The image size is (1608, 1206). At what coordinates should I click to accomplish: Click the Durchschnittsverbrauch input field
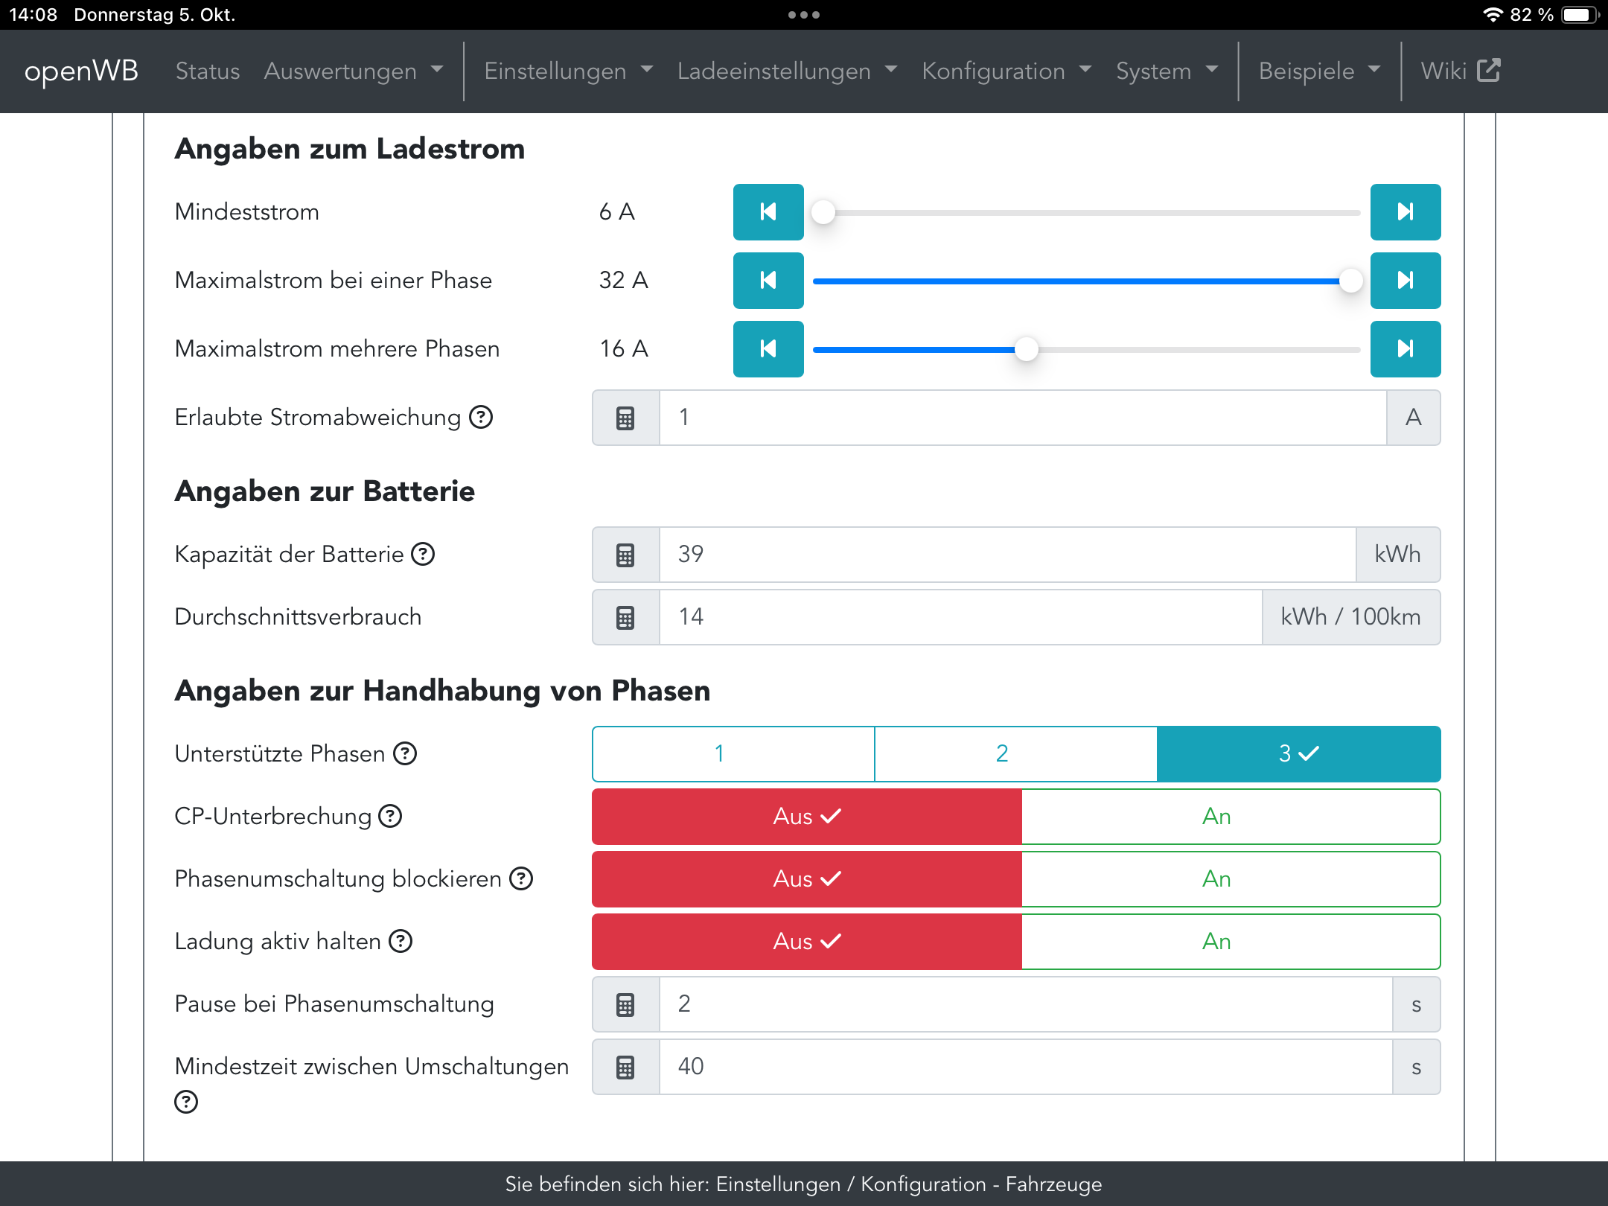pyautogui.click(x=960, y=617)
